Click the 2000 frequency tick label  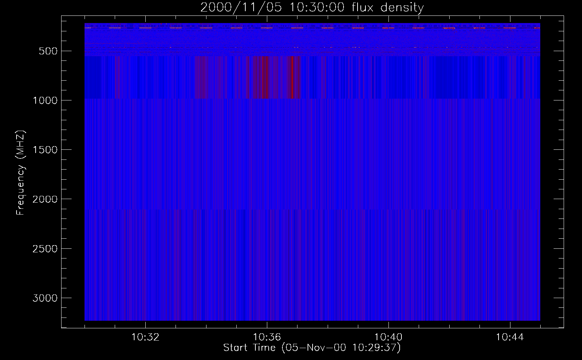[x=45, y=199]
